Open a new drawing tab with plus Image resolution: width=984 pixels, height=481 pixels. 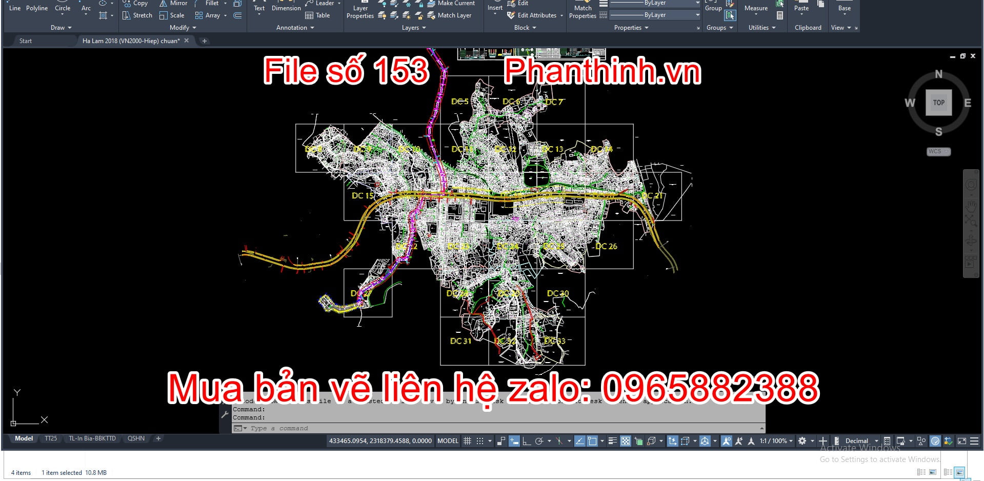(x=204, y=41)
